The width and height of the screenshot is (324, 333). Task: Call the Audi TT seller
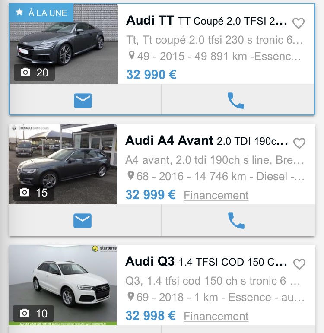tap(236, 101)
